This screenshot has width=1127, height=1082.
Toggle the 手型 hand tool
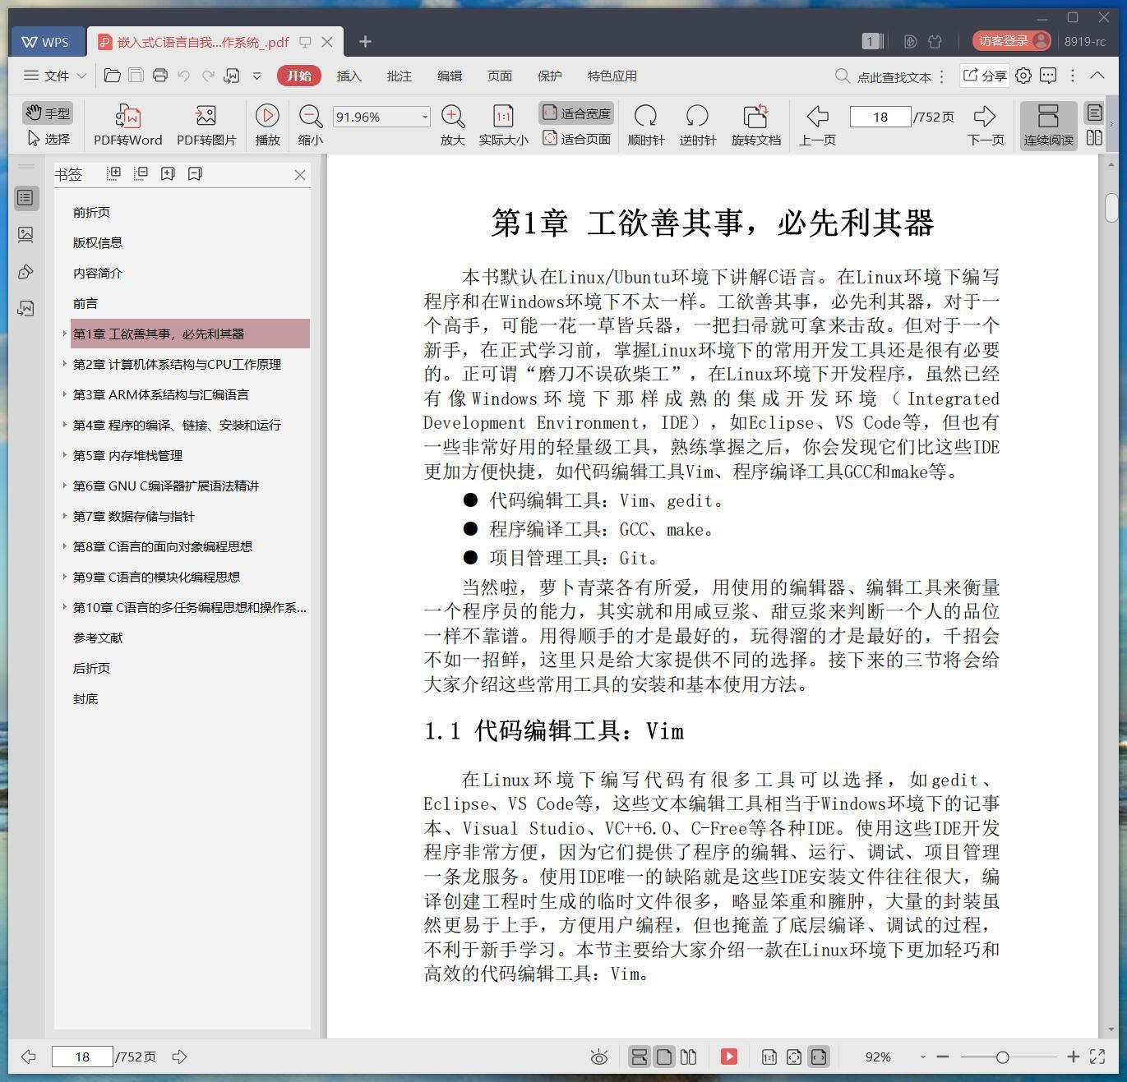[x=48, y=113]
